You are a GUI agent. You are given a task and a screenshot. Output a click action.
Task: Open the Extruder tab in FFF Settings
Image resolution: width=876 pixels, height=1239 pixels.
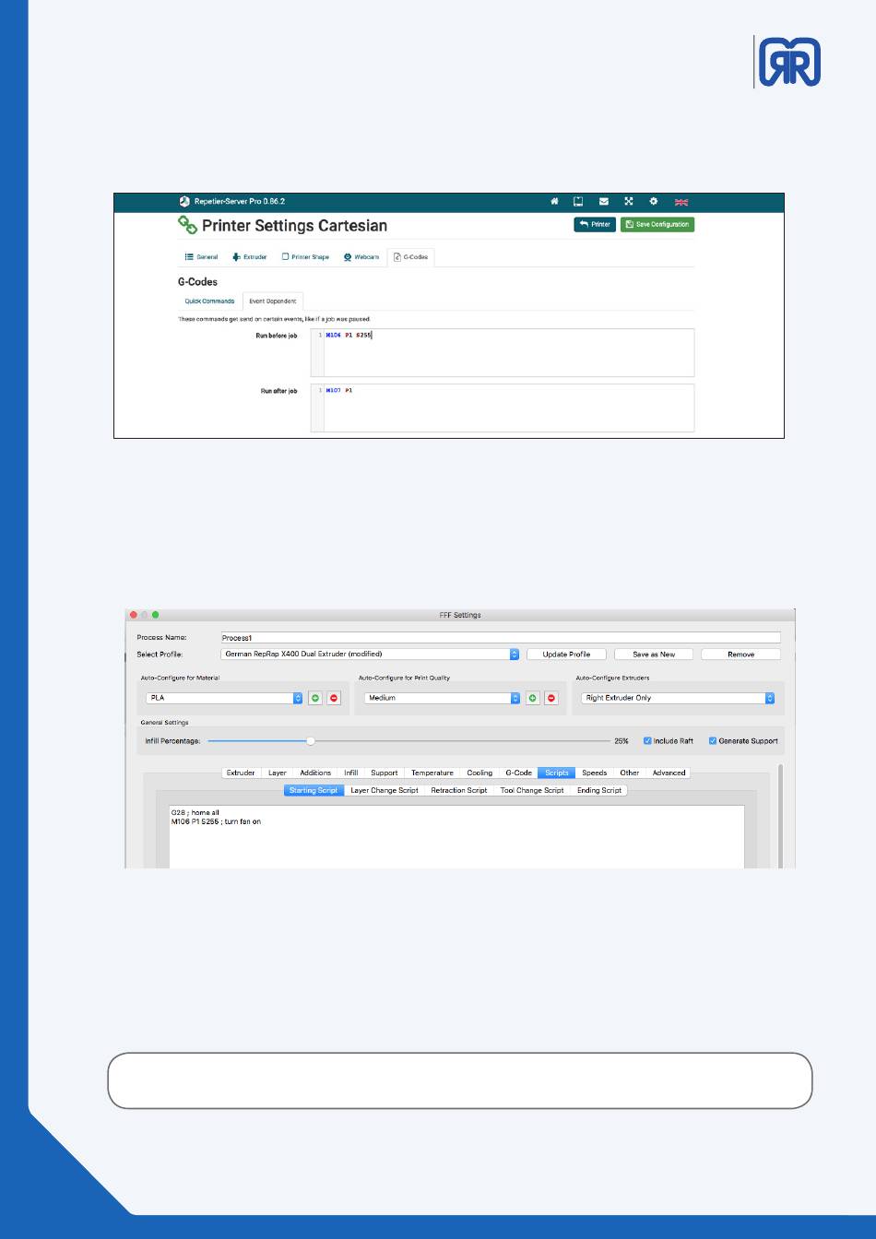click(x=241, y=773)
